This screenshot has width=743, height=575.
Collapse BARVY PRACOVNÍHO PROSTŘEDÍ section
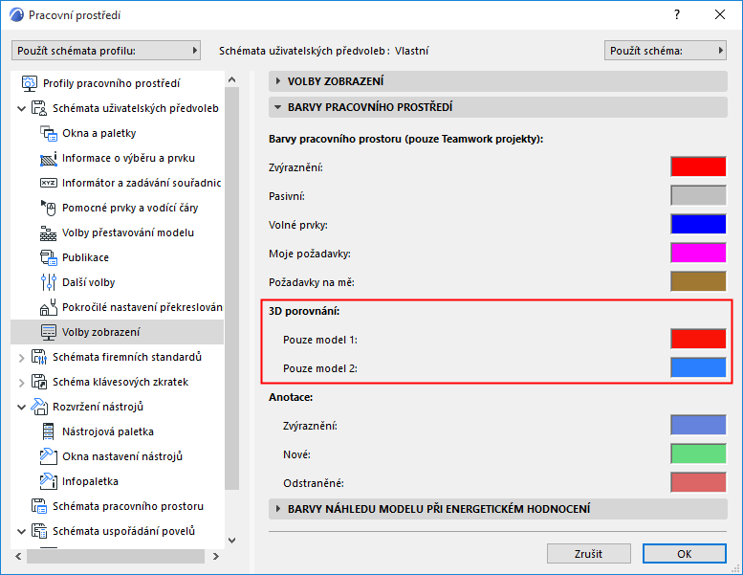click(497, 107)
